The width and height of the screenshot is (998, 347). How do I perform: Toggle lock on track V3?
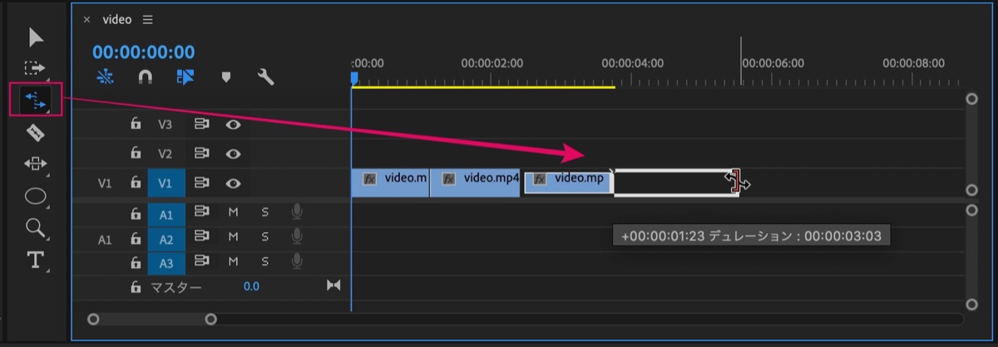point(136,124)
